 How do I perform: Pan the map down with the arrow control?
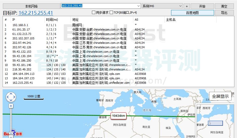pyautogui.click(x=11, y=101)
